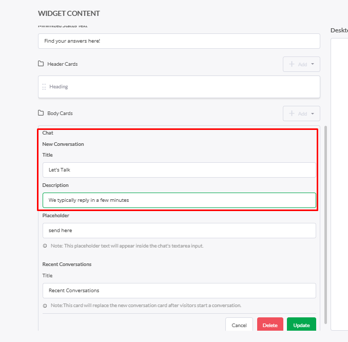348x342 pixels.
Task: Open the Body Cards Add dropdown arrow
Action: [x=313, y=113]
